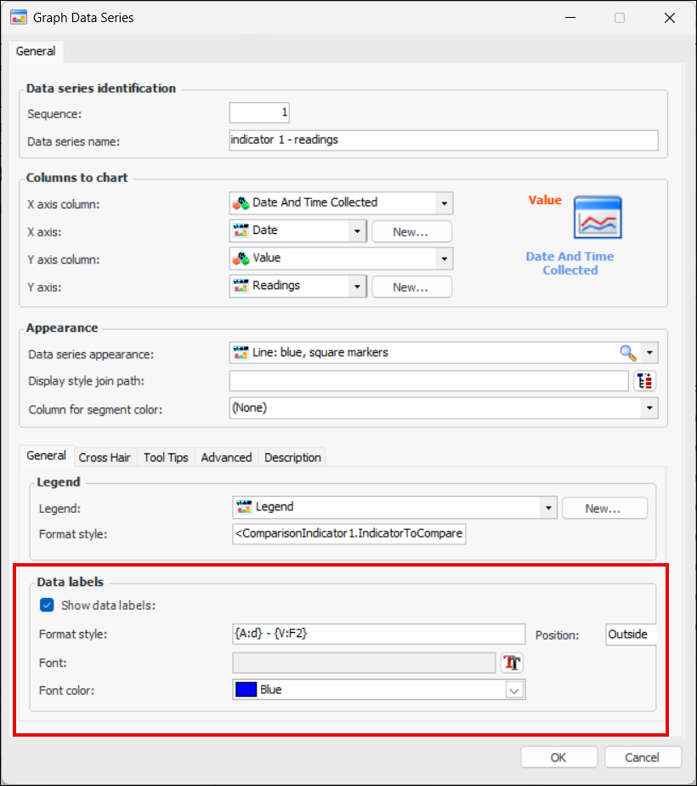Screen dimensions: 697x786
Task: Click the blue font color swatch
Action: [246, 690]
